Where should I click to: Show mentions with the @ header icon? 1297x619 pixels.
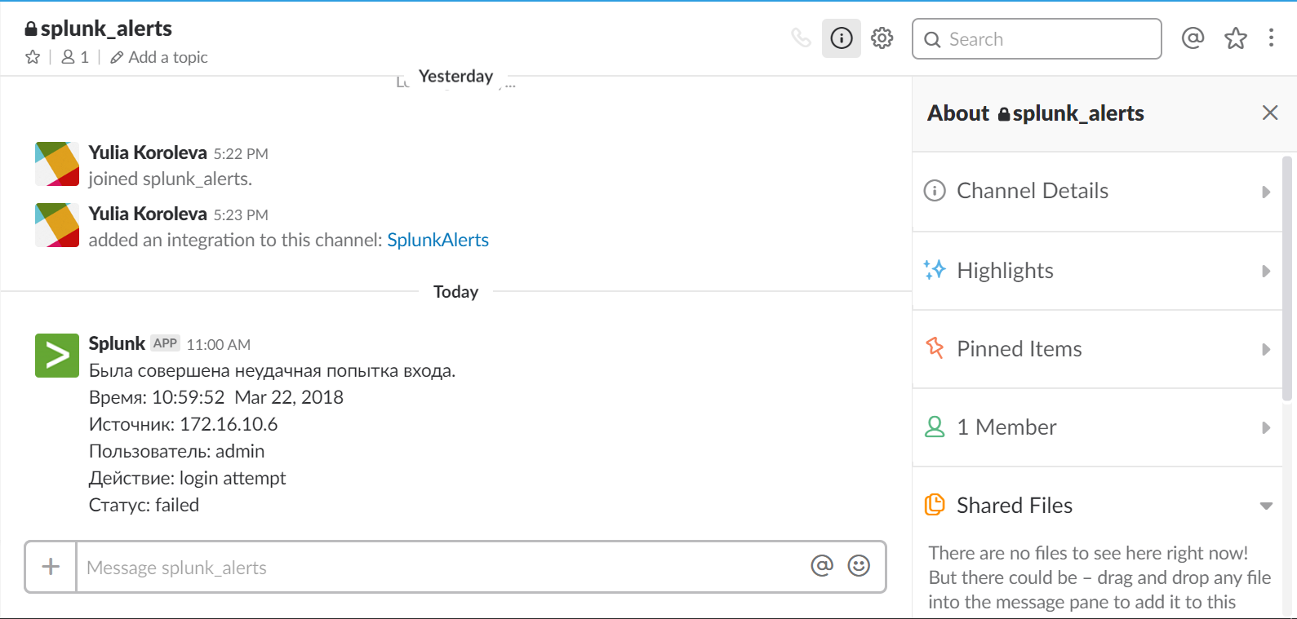tap(1193, 38)
